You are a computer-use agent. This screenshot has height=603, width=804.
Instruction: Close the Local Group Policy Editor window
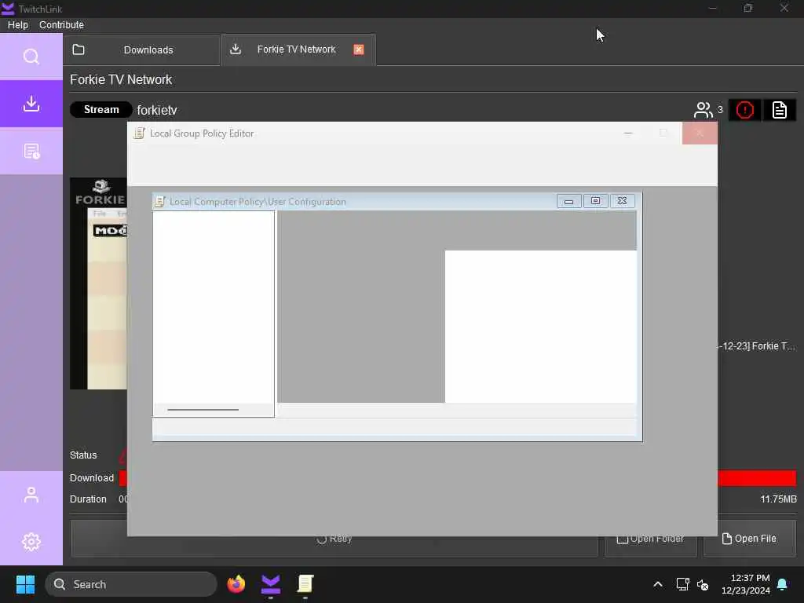pos(700,133)
